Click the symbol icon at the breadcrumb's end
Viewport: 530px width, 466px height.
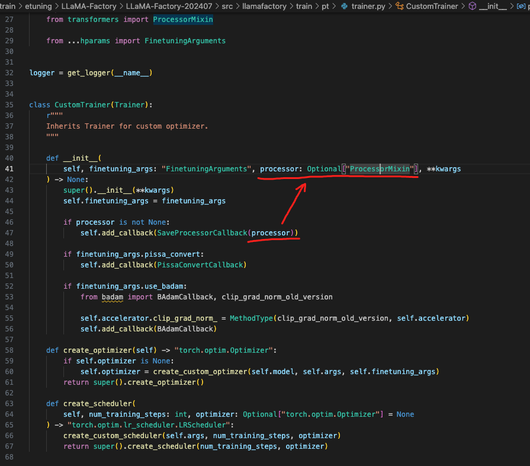521,7
